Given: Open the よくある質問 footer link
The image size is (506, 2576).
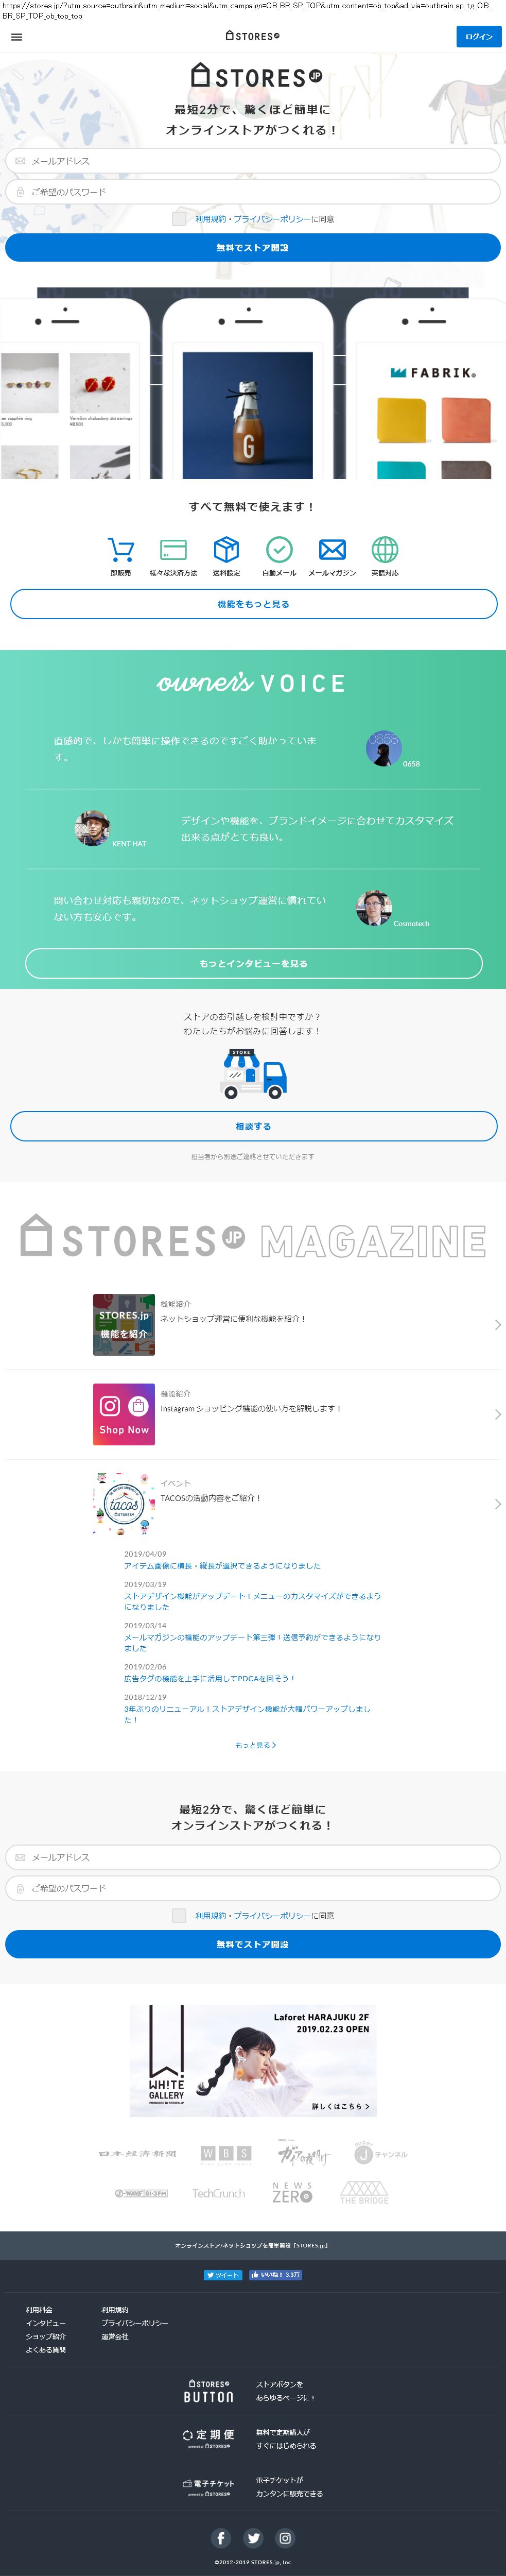Looking at the screenshot, I should 46,2350.
